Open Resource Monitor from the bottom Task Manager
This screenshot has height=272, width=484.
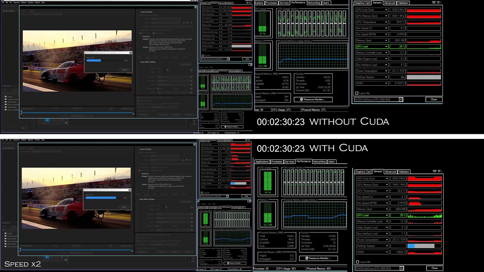coord(318,258)
